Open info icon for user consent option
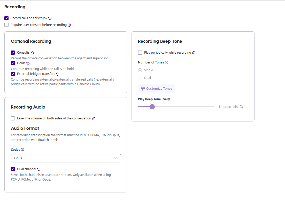 [x=69, y=25]
